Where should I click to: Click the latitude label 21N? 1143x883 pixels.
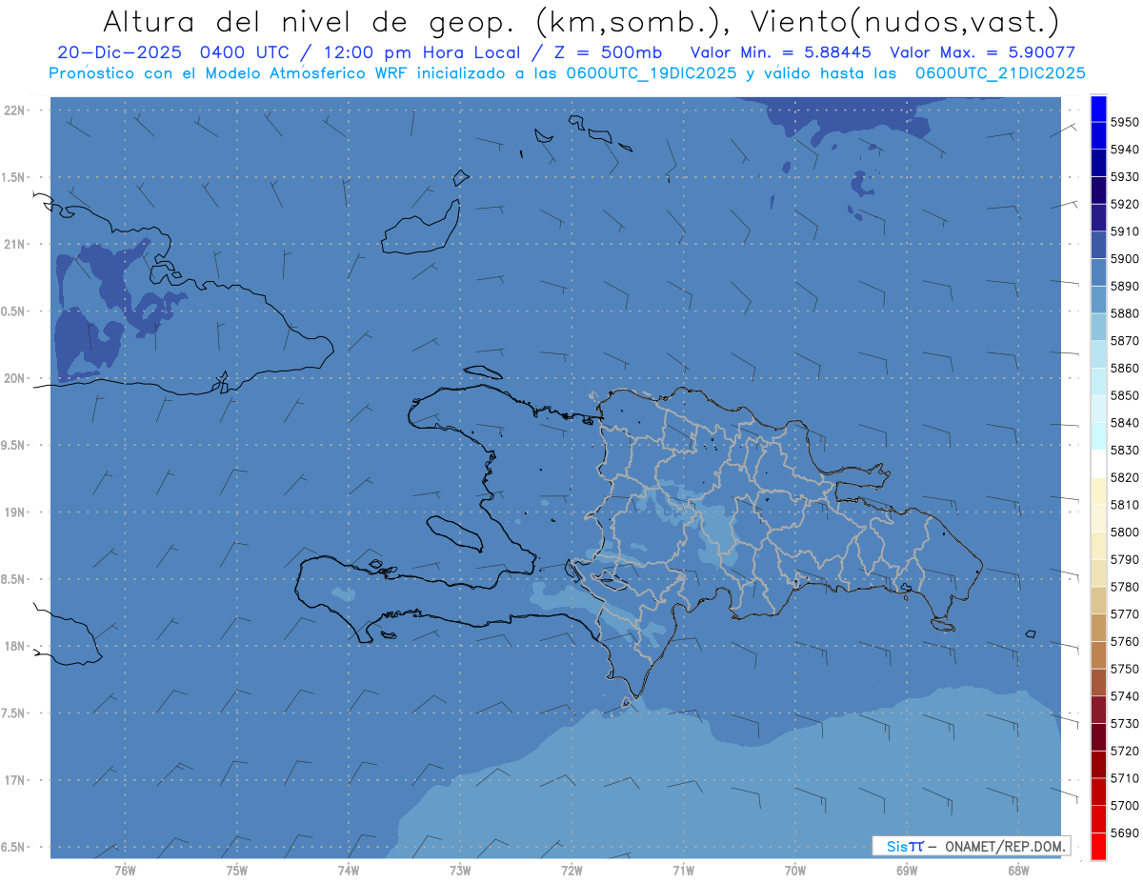click(x=16, y=244)
